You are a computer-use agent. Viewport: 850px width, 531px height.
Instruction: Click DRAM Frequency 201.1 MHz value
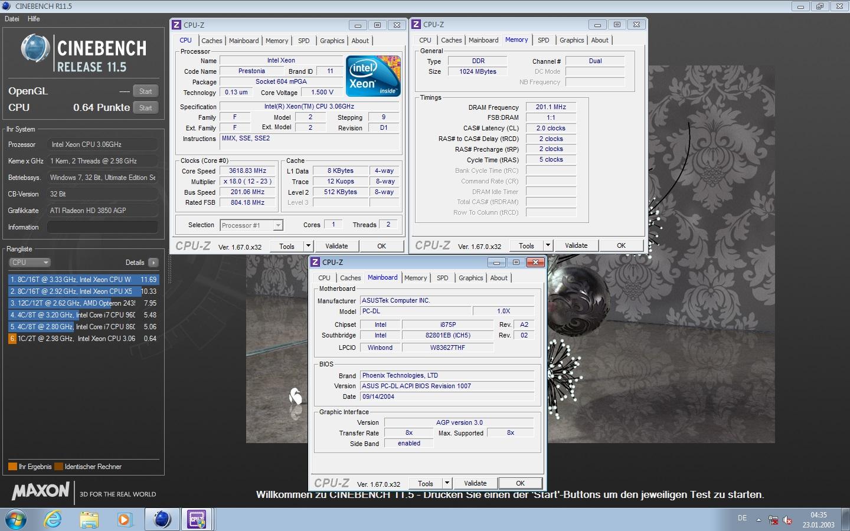pos(551,107)
